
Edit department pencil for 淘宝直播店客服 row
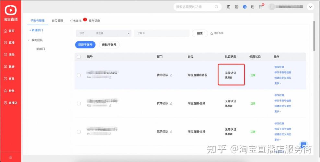(x=171, y=75)
